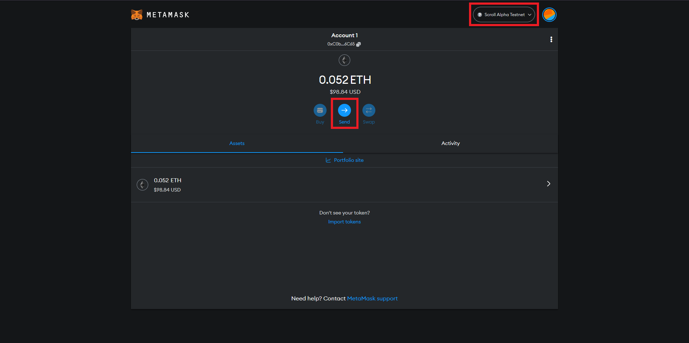Copy the account address with the copy icon
The width and height of the screenshot is (689, 343).
(358, 44)
